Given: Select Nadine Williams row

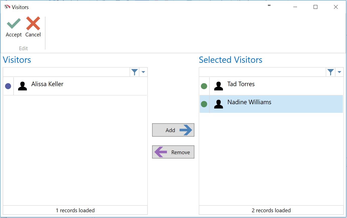Looking at the screenshot, I should (x=271, y=104).
